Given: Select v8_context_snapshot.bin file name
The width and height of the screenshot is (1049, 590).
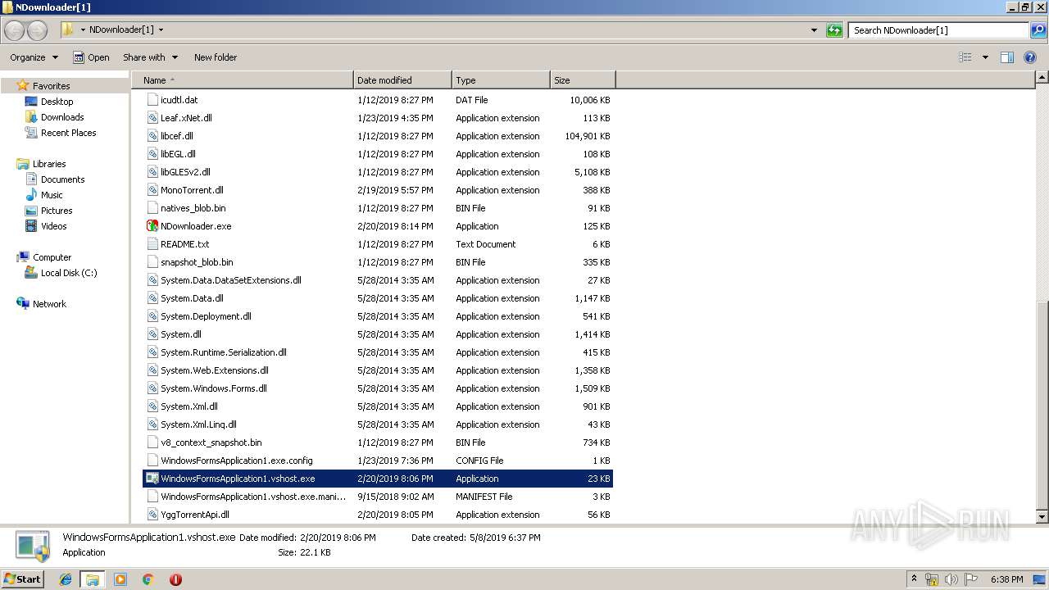Looking at the screenshot, I should [211, 442].
